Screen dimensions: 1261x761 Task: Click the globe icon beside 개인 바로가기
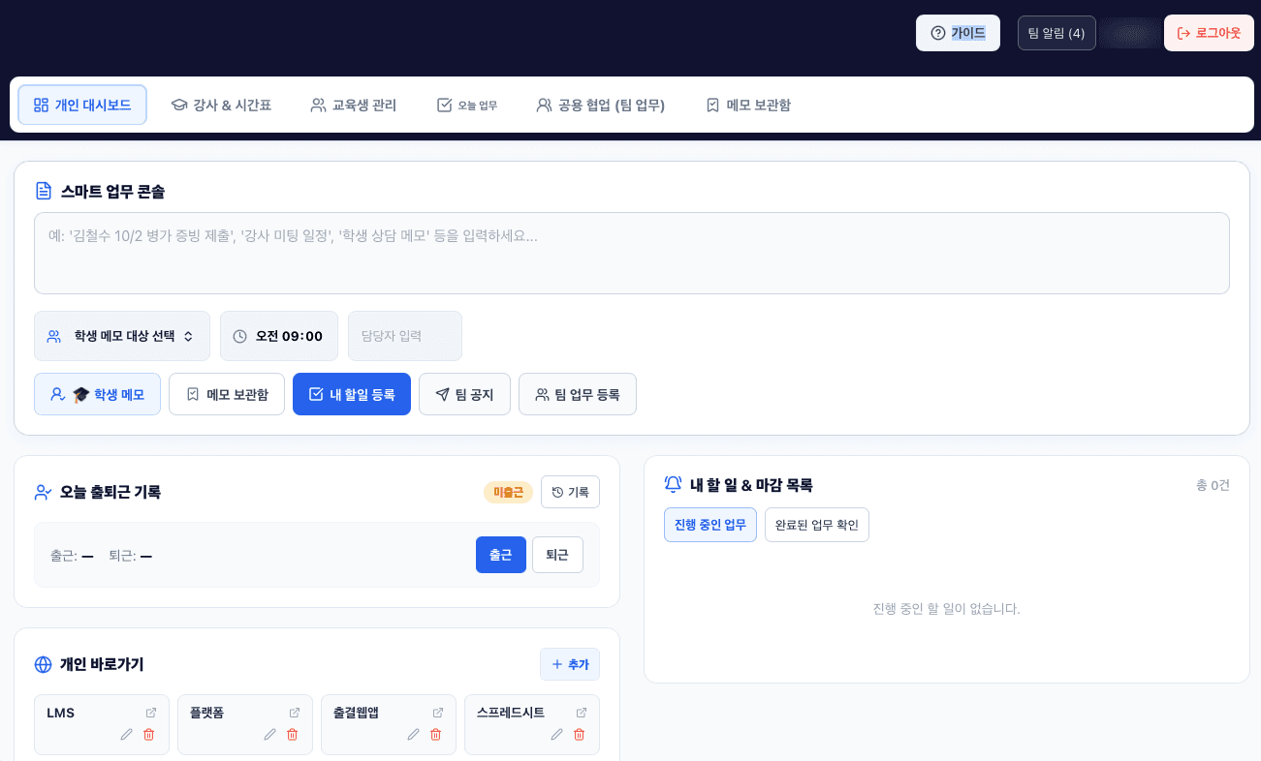43,664
